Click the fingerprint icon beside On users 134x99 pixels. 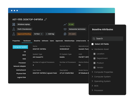pos(65,34)
